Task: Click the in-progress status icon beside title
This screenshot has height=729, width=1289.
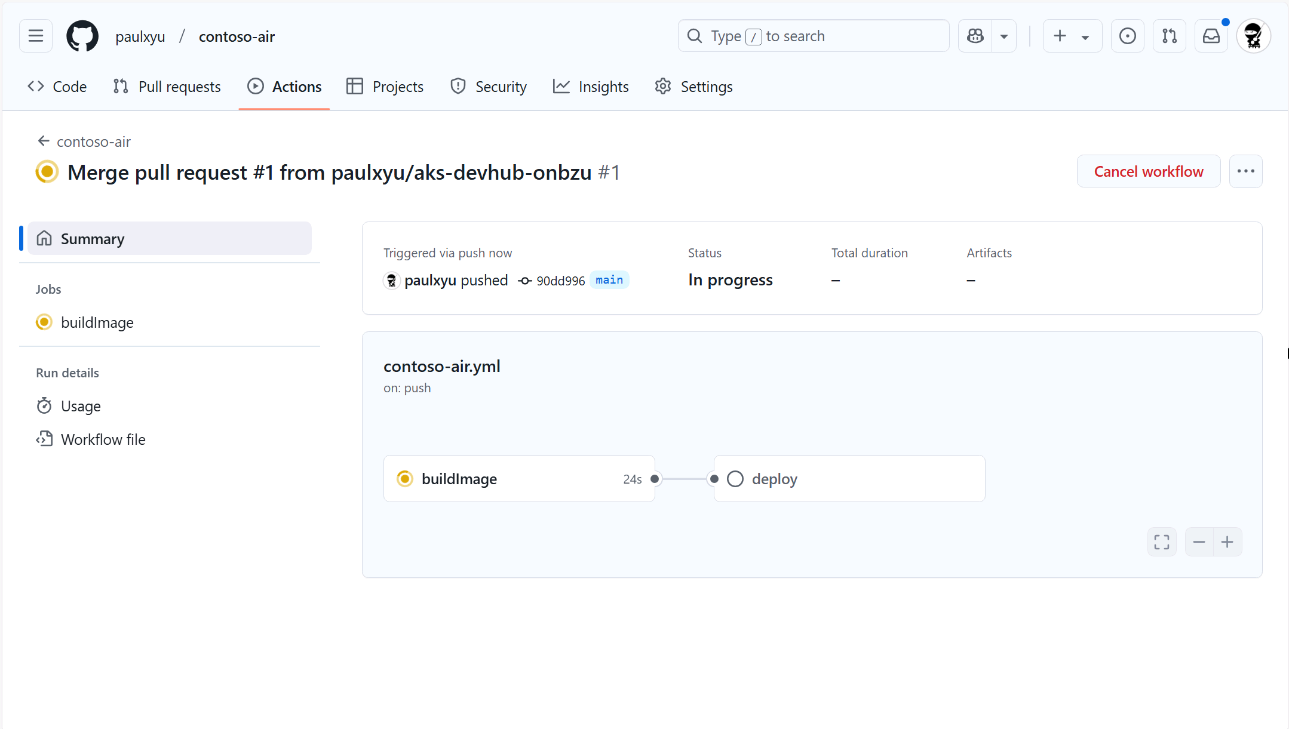Action: click(x=47, y=172)
